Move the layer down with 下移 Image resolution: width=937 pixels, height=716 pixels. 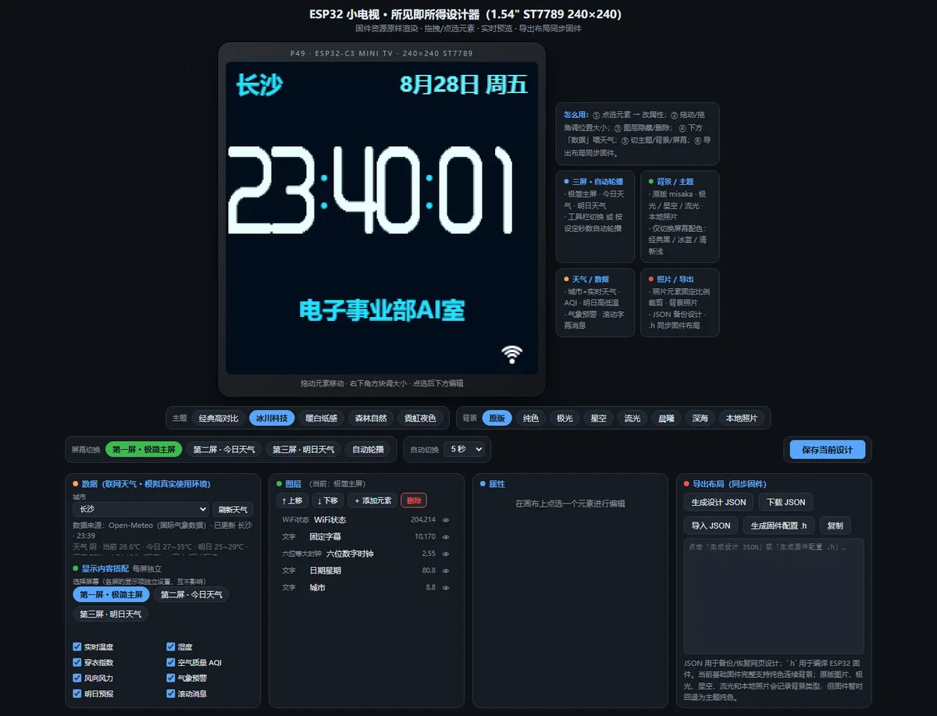click(328, 500)
